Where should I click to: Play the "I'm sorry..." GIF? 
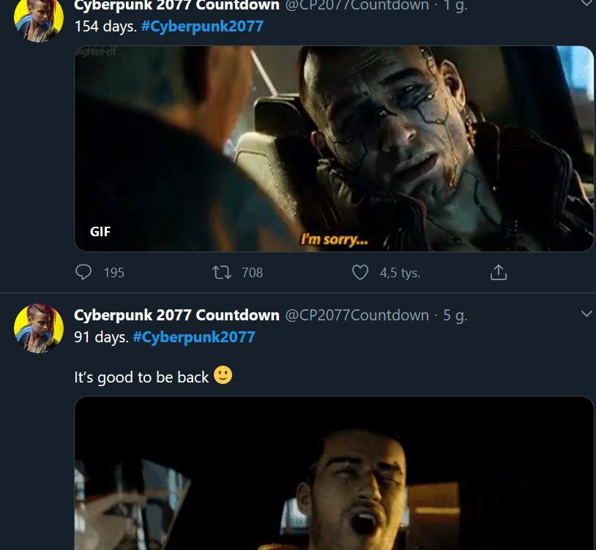(334, 148)
